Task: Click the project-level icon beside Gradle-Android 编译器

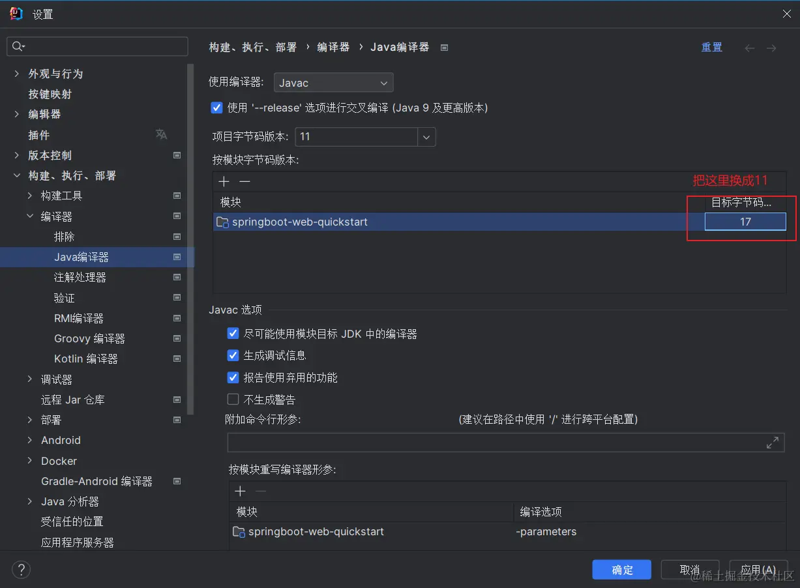Action: (177, 481)
